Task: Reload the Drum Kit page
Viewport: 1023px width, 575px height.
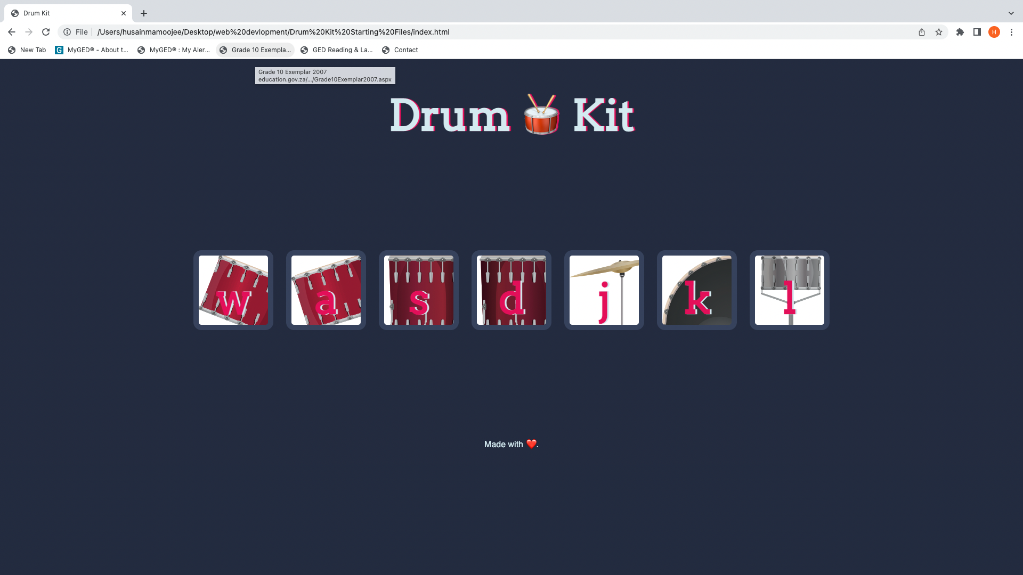Action: [x=46, y=32]
